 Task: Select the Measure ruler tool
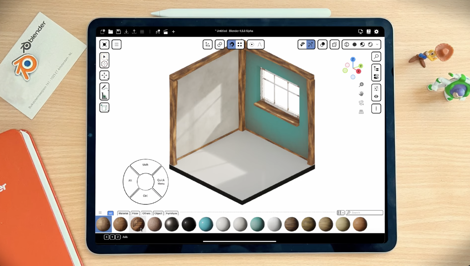point(104,96)
